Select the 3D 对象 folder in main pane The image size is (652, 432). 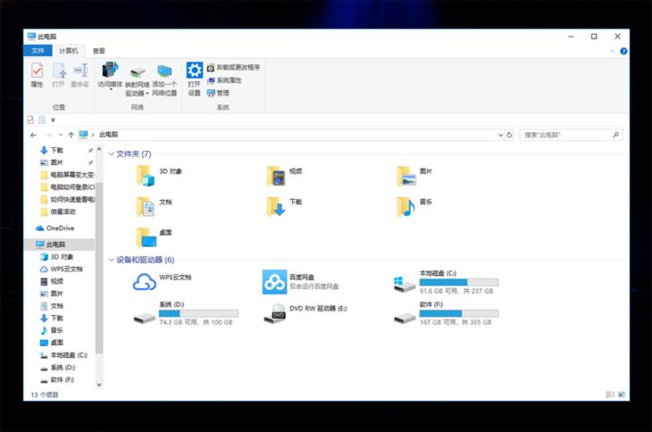[x=159, y=175]
